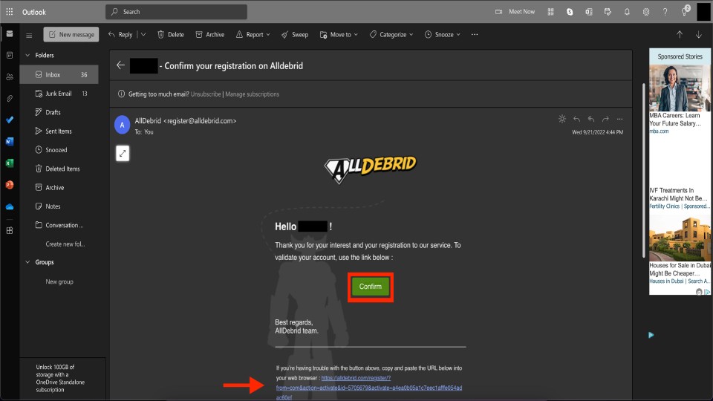This screenshot has width=713, height=401.
Task: Open the Help question mark icon
Action: coord(665,12)
